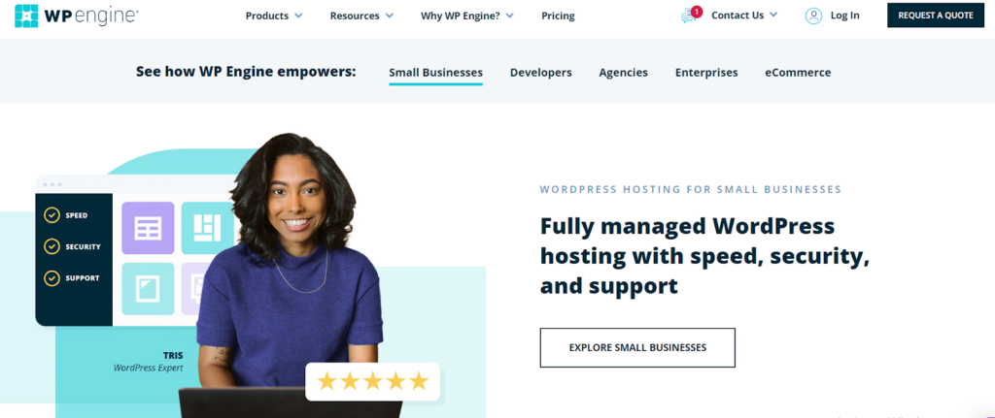This screenshot has height=418, width=995.
Task: Expand the Products dropdown menu
Action: click(274, 16)
